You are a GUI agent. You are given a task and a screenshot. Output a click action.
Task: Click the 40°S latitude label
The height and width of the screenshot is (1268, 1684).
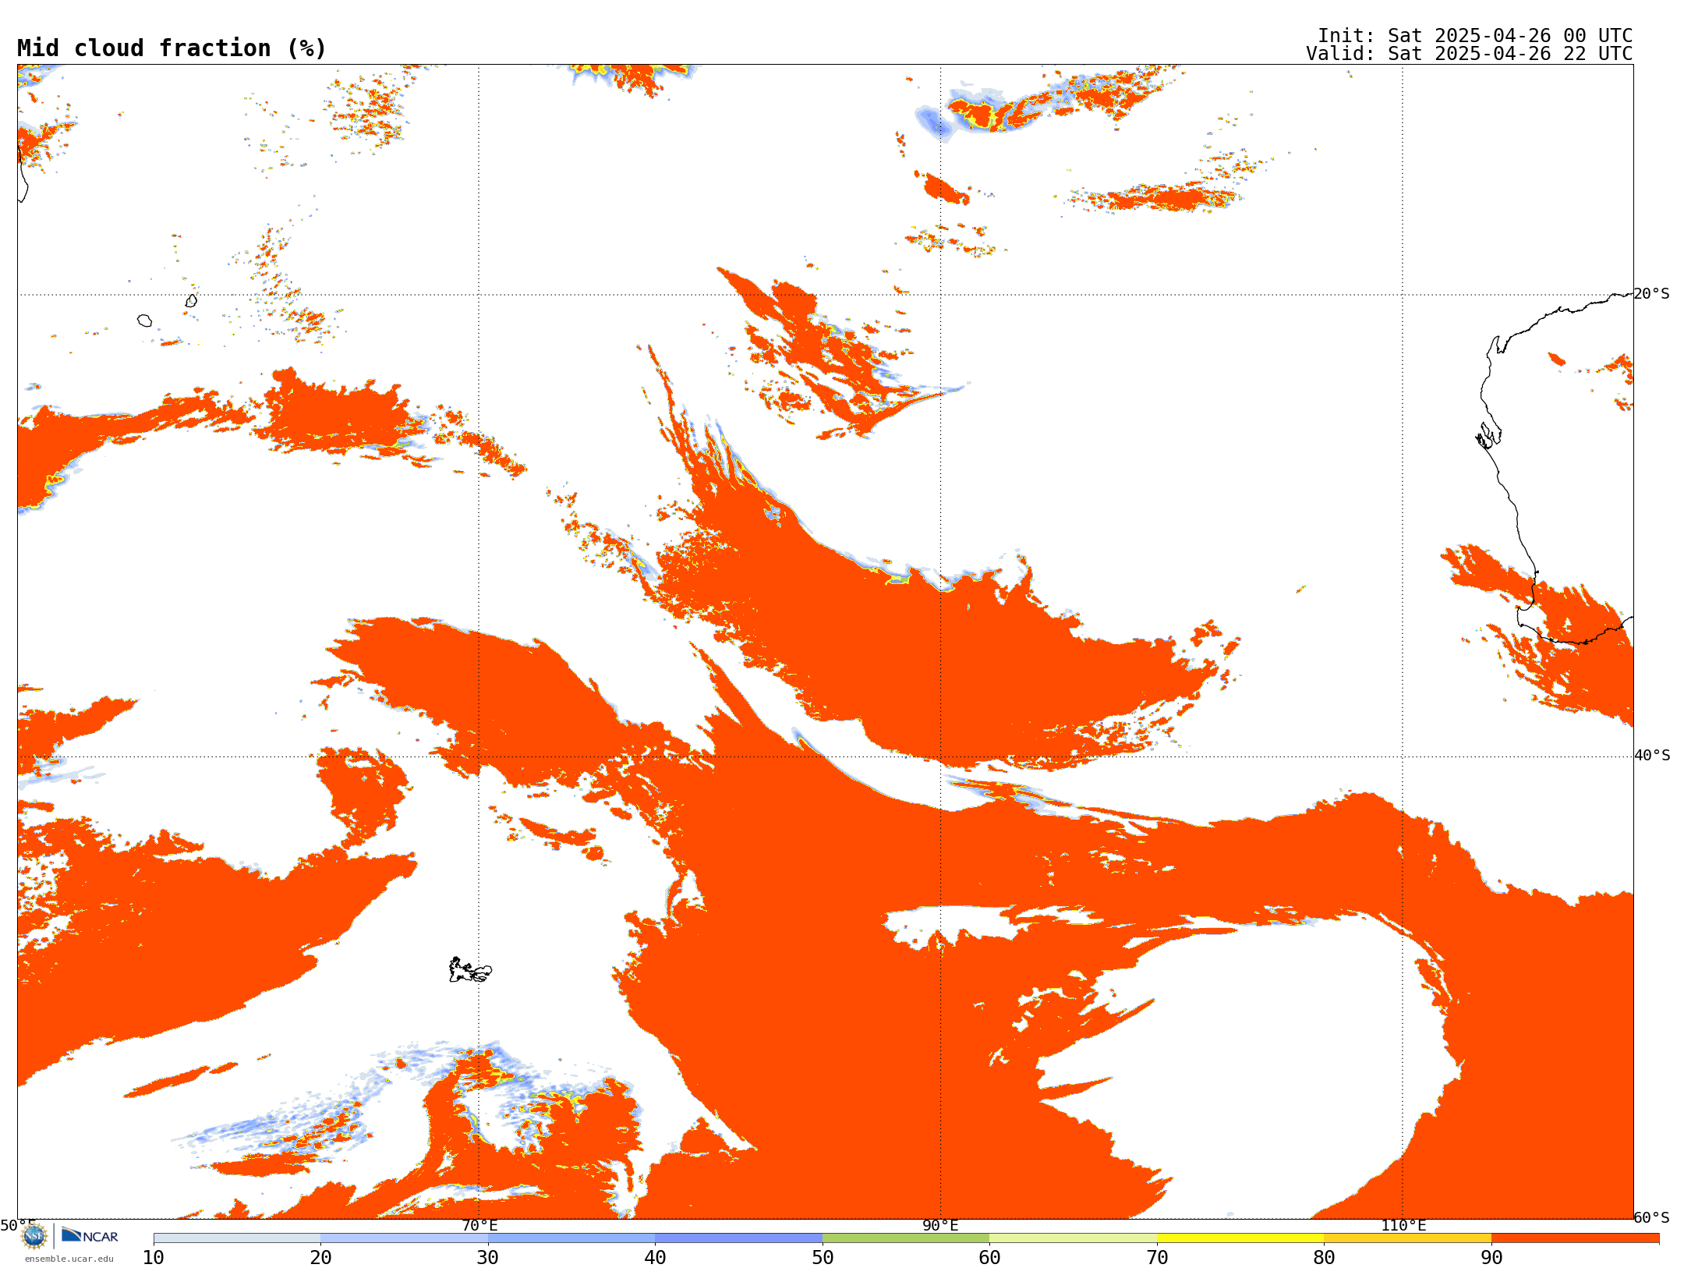point(1653,756)
